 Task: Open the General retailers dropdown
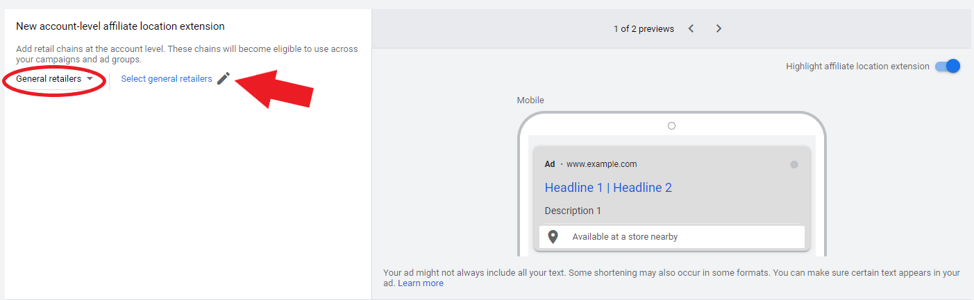point(55,79)
